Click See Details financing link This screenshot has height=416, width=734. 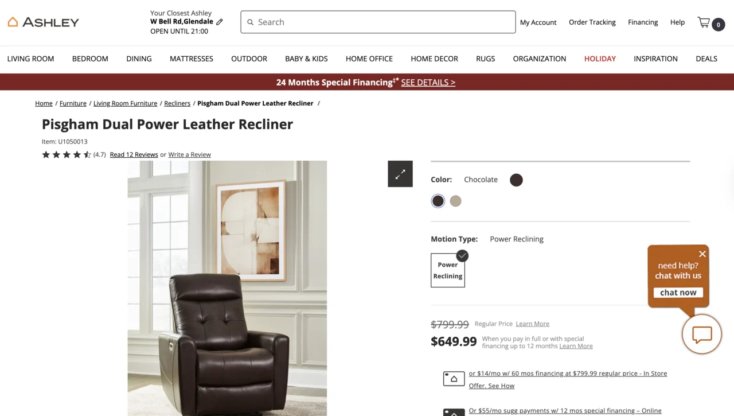pos(428,82)
